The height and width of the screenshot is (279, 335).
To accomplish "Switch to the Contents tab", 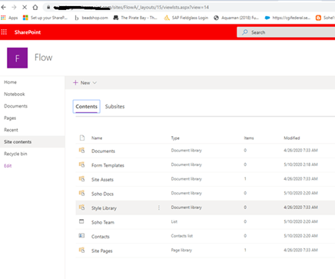I will click(86, 107).
